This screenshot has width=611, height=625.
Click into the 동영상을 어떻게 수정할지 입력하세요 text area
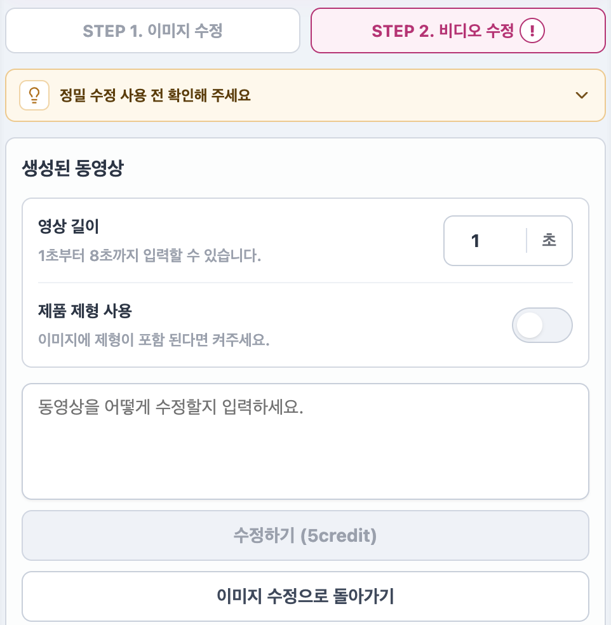point(305,441)
